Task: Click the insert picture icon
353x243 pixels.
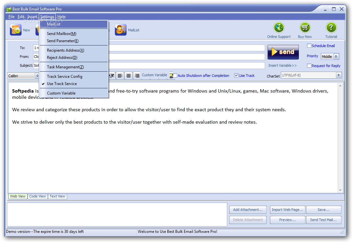Action: click(x=171, y=76)
